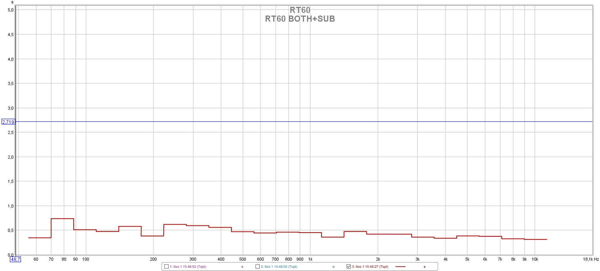
Task: Select legend label '3: Νοε 1 15:48:27 (Topt)'
Action: (x=370, y=267)
